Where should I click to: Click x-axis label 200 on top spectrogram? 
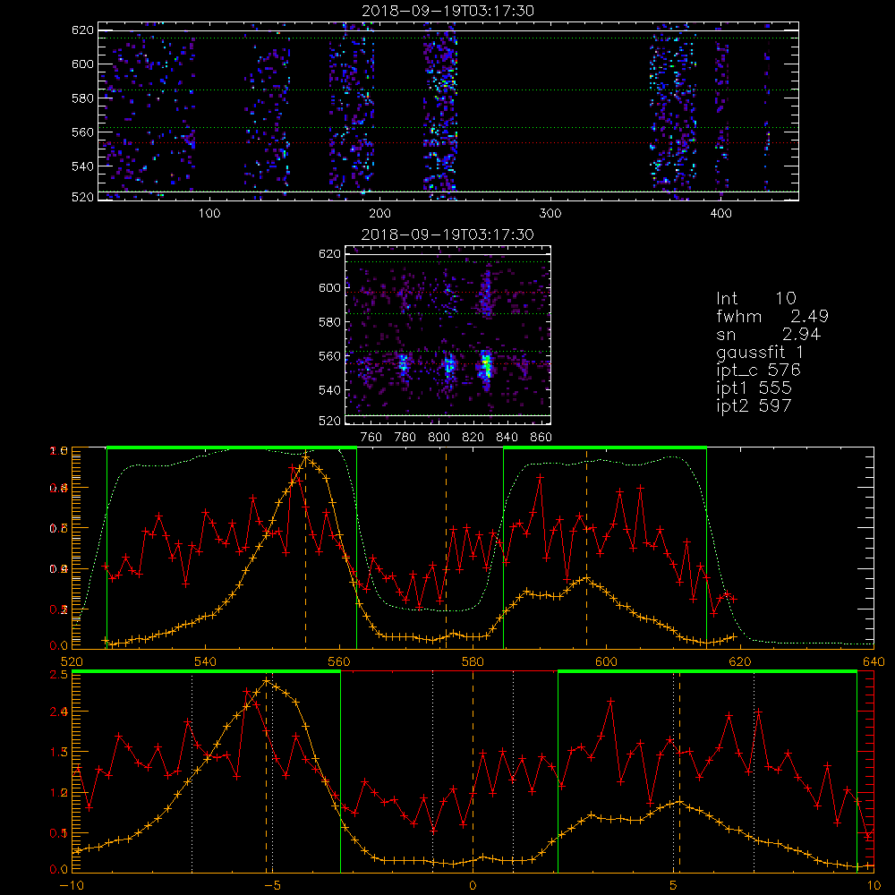[379, 214]
